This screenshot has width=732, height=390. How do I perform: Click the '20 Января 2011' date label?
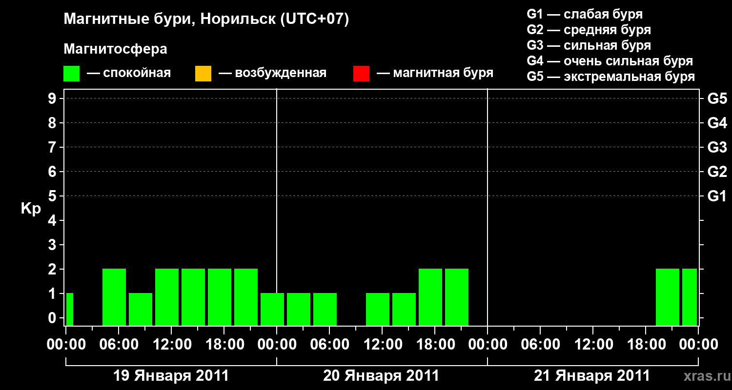(x=382, y=376)
